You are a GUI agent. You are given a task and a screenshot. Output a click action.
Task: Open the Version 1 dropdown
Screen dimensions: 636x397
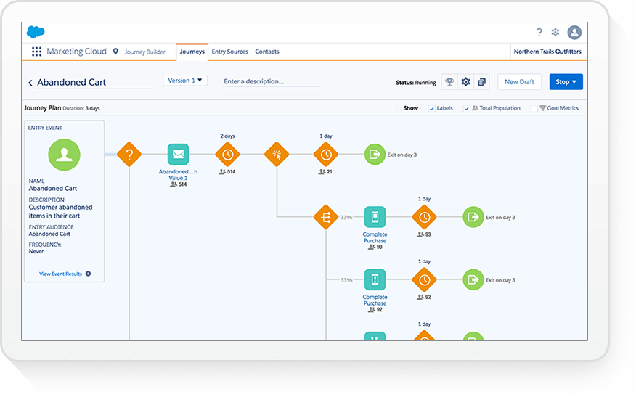tap(185, 81)
